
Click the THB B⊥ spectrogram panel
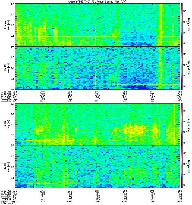click(97, 25)
